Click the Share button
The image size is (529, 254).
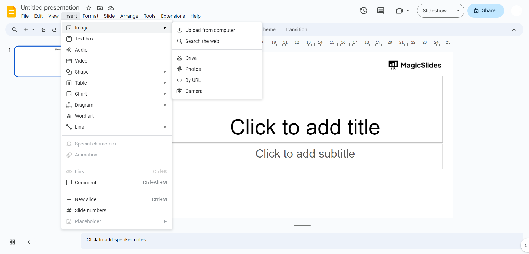point(485,11)
